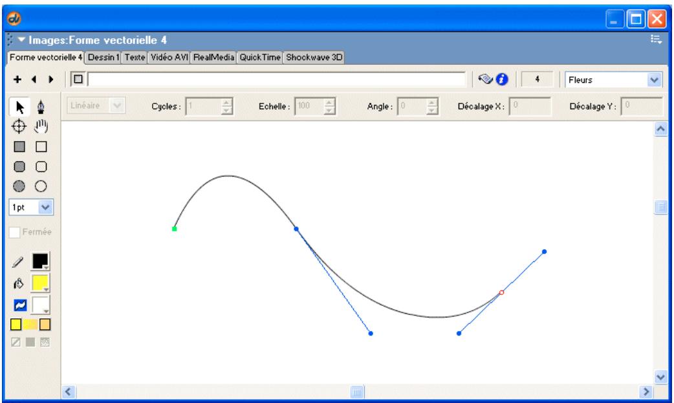Open the white background color swatch menu

pos(40,305)
